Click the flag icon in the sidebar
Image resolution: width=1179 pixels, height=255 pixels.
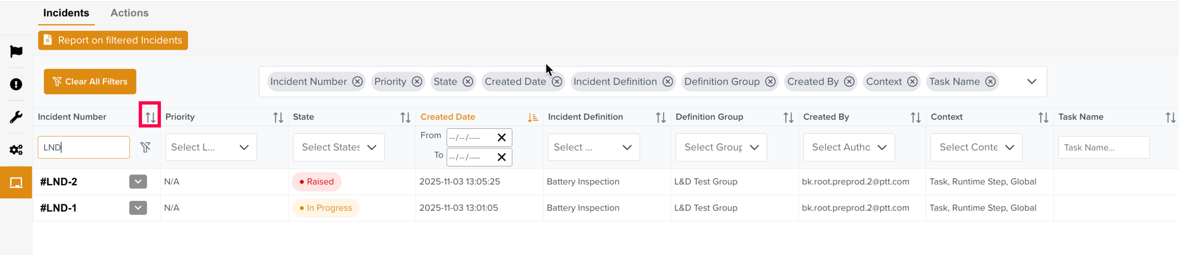(16, 51)
